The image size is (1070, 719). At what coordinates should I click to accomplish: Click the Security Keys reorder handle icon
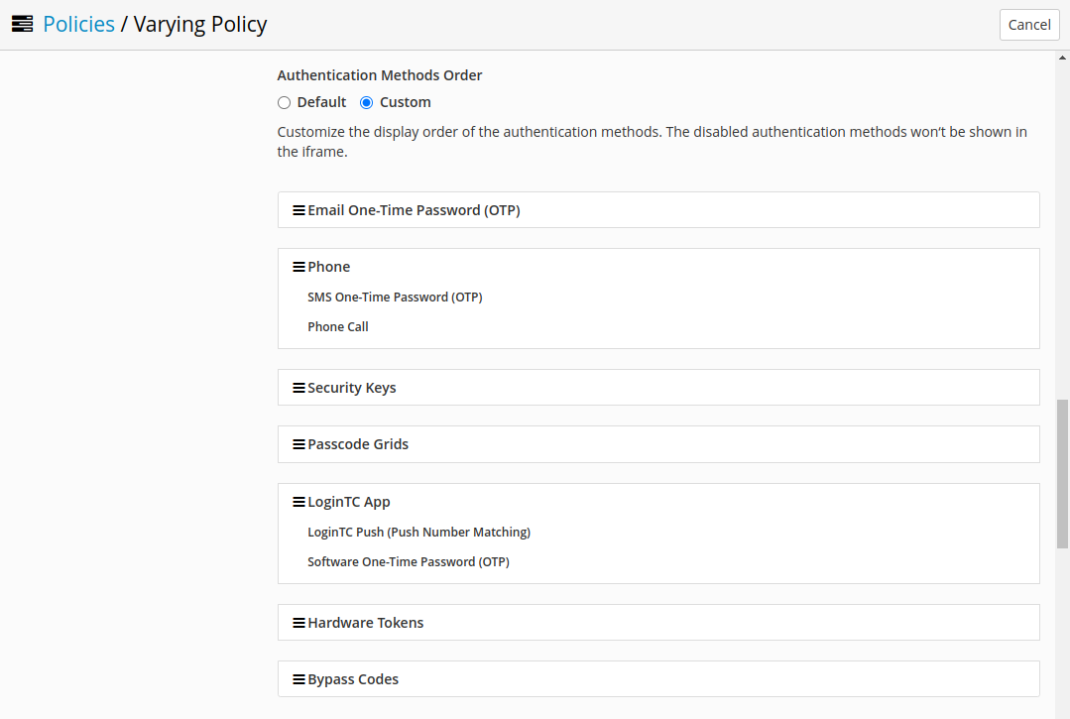[x=297, y=387]
